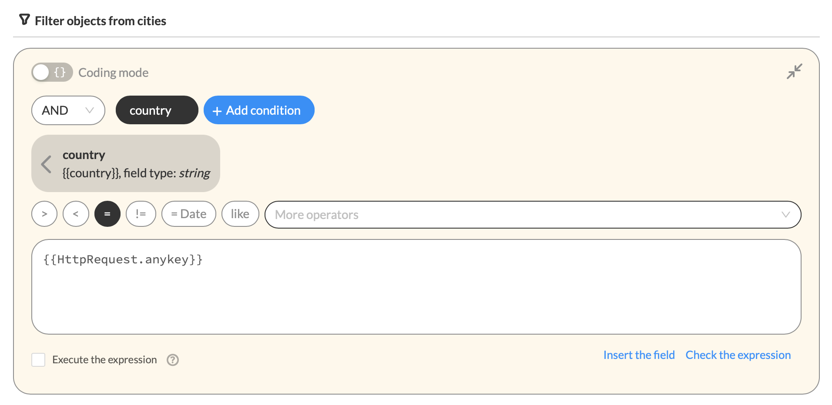The image size is (832, 405).
Task: Select the equals operator
Action: coord(107,214)
